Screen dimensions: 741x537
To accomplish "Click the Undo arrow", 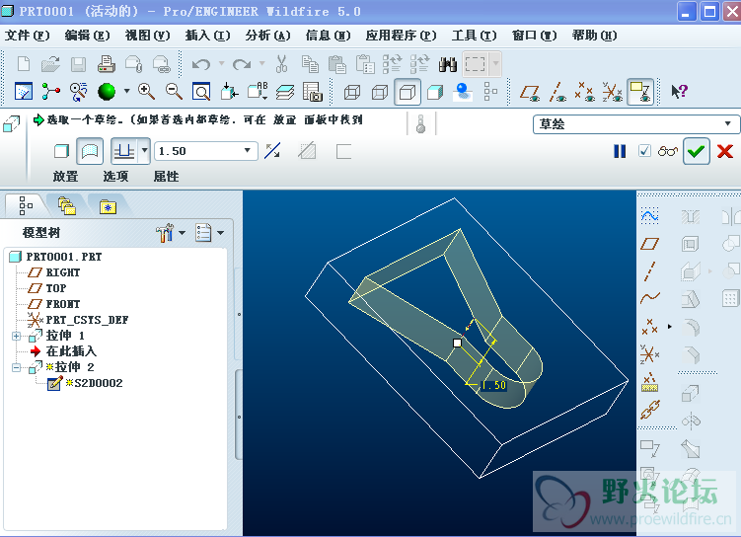I will pos(201,64).
